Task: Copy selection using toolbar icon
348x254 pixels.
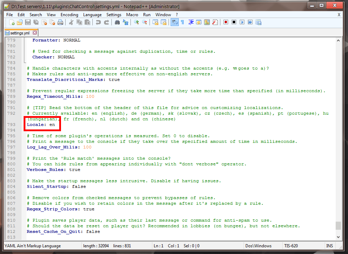Action: [x=79, y=23]
